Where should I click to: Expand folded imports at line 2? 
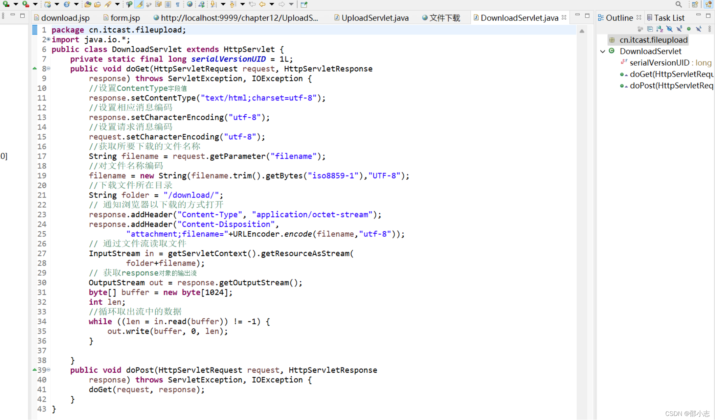click(x=48, y=40)
